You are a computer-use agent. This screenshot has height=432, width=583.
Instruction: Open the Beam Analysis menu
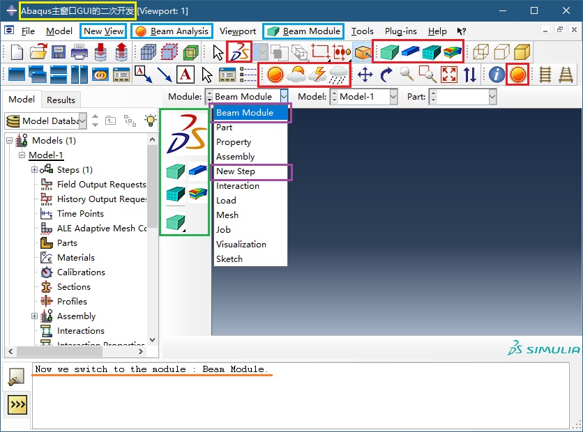tap(172, 31)
